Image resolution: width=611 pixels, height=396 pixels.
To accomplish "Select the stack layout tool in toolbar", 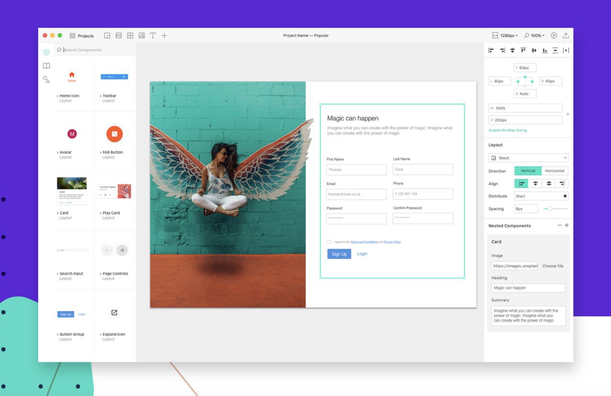I will tap(107, 36).
